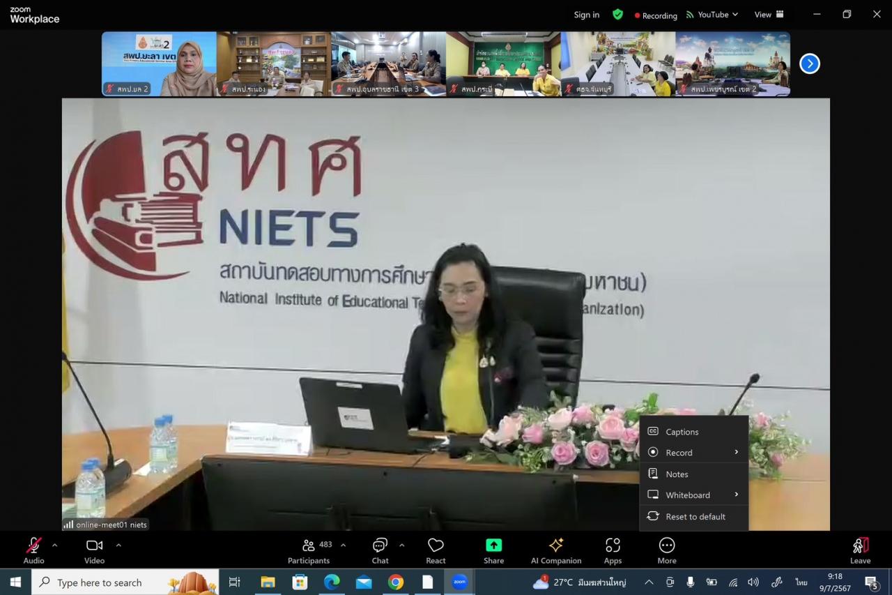Open the blank document taskbar icon
892x595 pixels.
pos(428,582)
